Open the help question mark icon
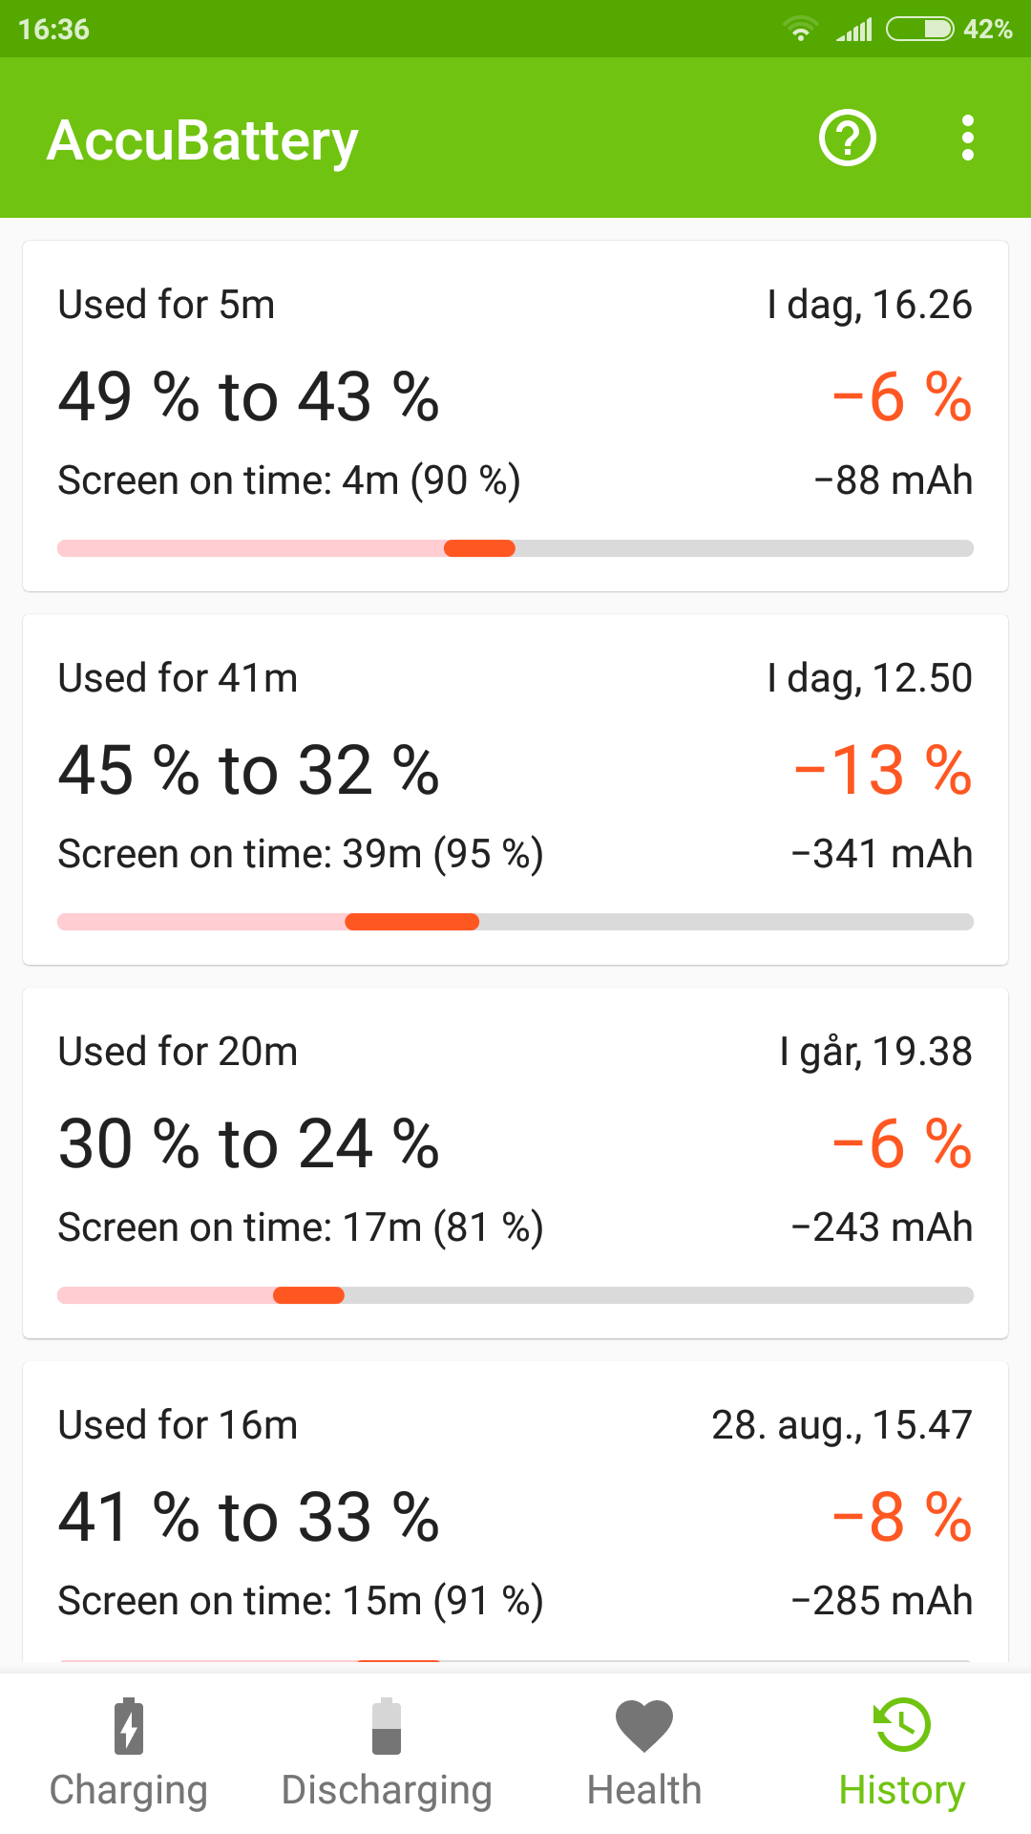Image resolution: width=1031 pixels, height=1834 pixels. 848,139
